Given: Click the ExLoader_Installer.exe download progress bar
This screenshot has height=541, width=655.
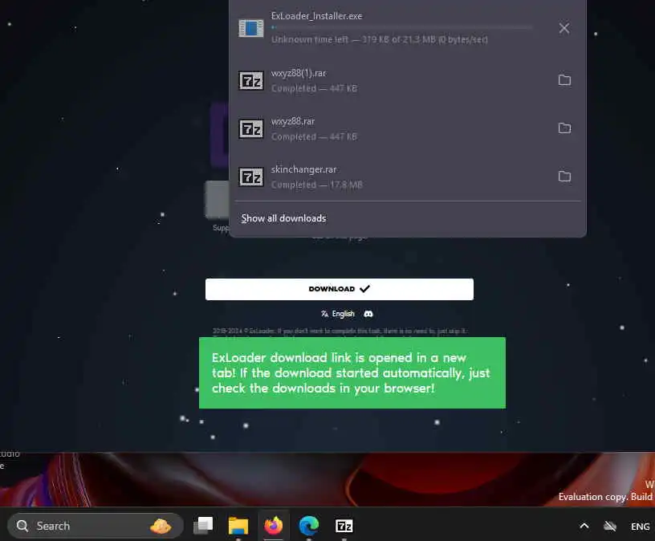Looking at the screenshot, I should pos(402,27).
